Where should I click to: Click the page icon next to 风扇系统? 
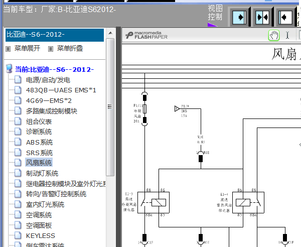click(18, 163)
